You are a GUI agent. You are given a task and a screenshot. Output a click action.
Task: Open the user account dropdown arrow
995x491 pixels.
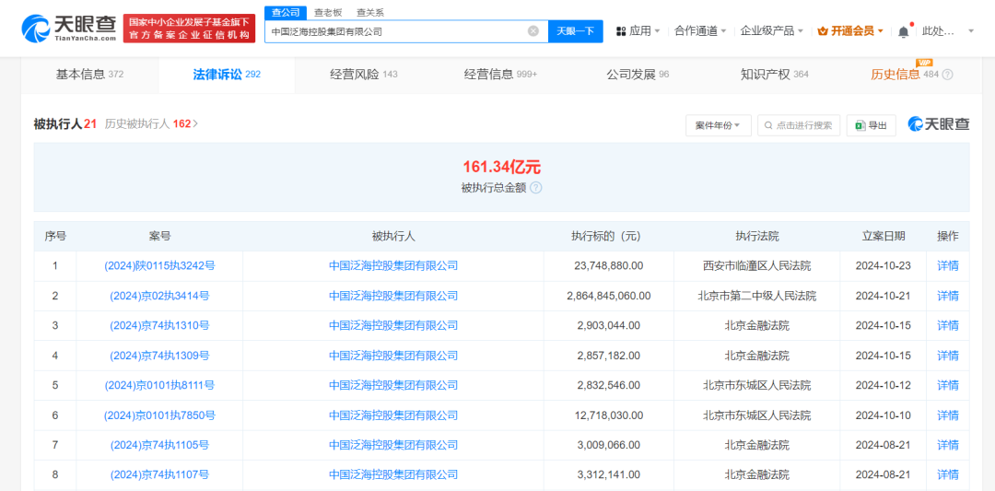[970, 30]
